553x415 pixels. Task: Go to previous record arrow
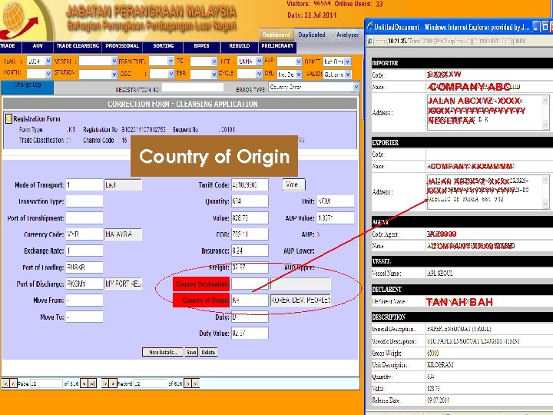113,383
